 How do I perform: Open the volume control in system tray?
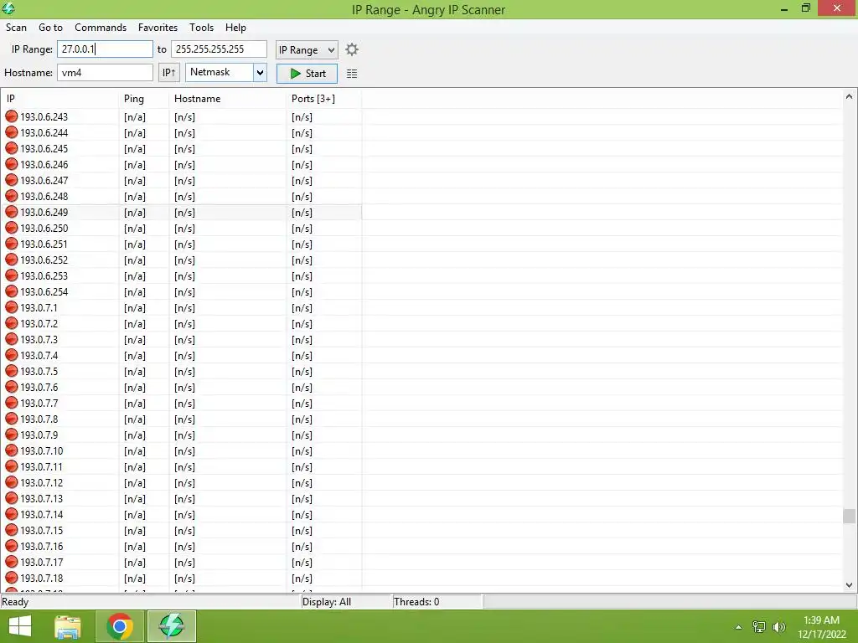coord(778,626)
